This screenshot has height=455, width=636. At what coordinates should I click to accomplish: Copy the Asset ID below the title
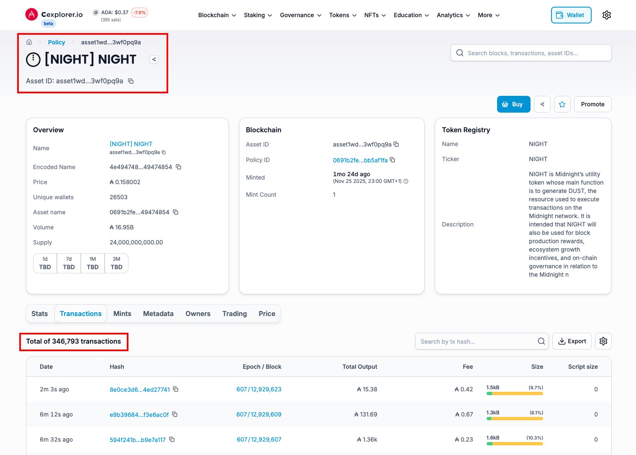pyautogui.click(x=131, y=81)
